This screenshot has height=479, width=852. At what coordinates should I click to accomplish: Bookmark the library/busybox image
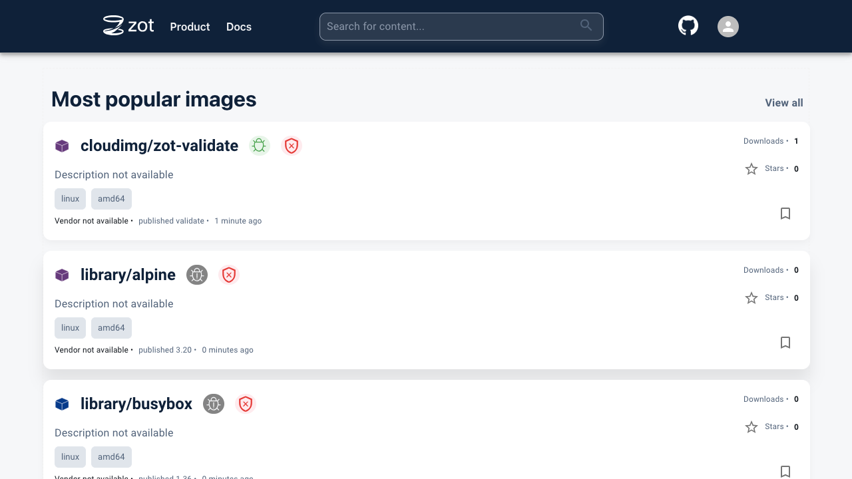click(785, 472)
